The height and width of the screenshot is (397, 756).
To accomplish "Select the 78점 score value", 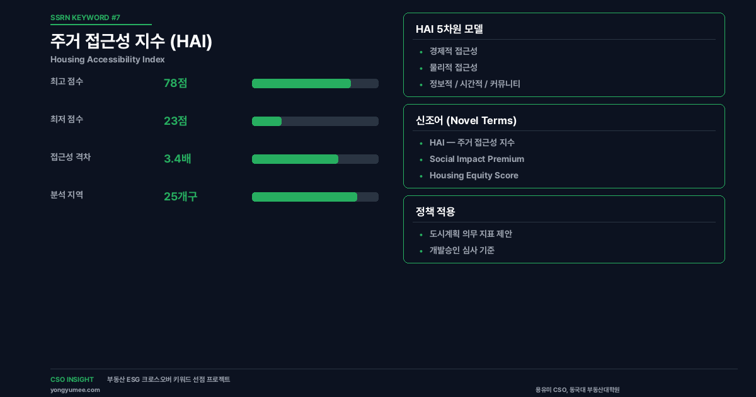I will [x=175, y=83].
